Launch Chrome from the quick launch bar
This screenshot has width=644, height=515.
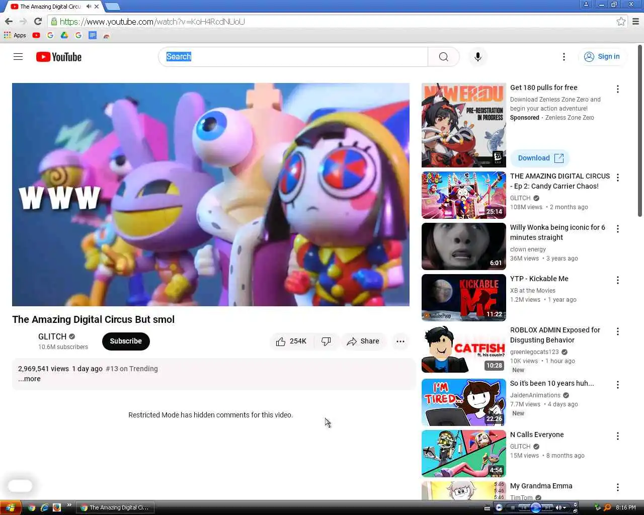32,507
